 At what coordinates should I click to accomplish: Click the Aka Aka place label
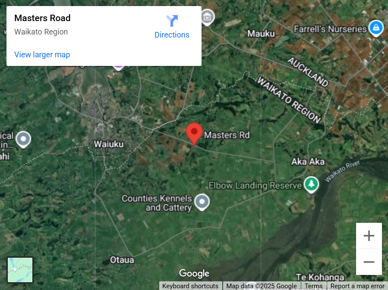pos(308,162)
